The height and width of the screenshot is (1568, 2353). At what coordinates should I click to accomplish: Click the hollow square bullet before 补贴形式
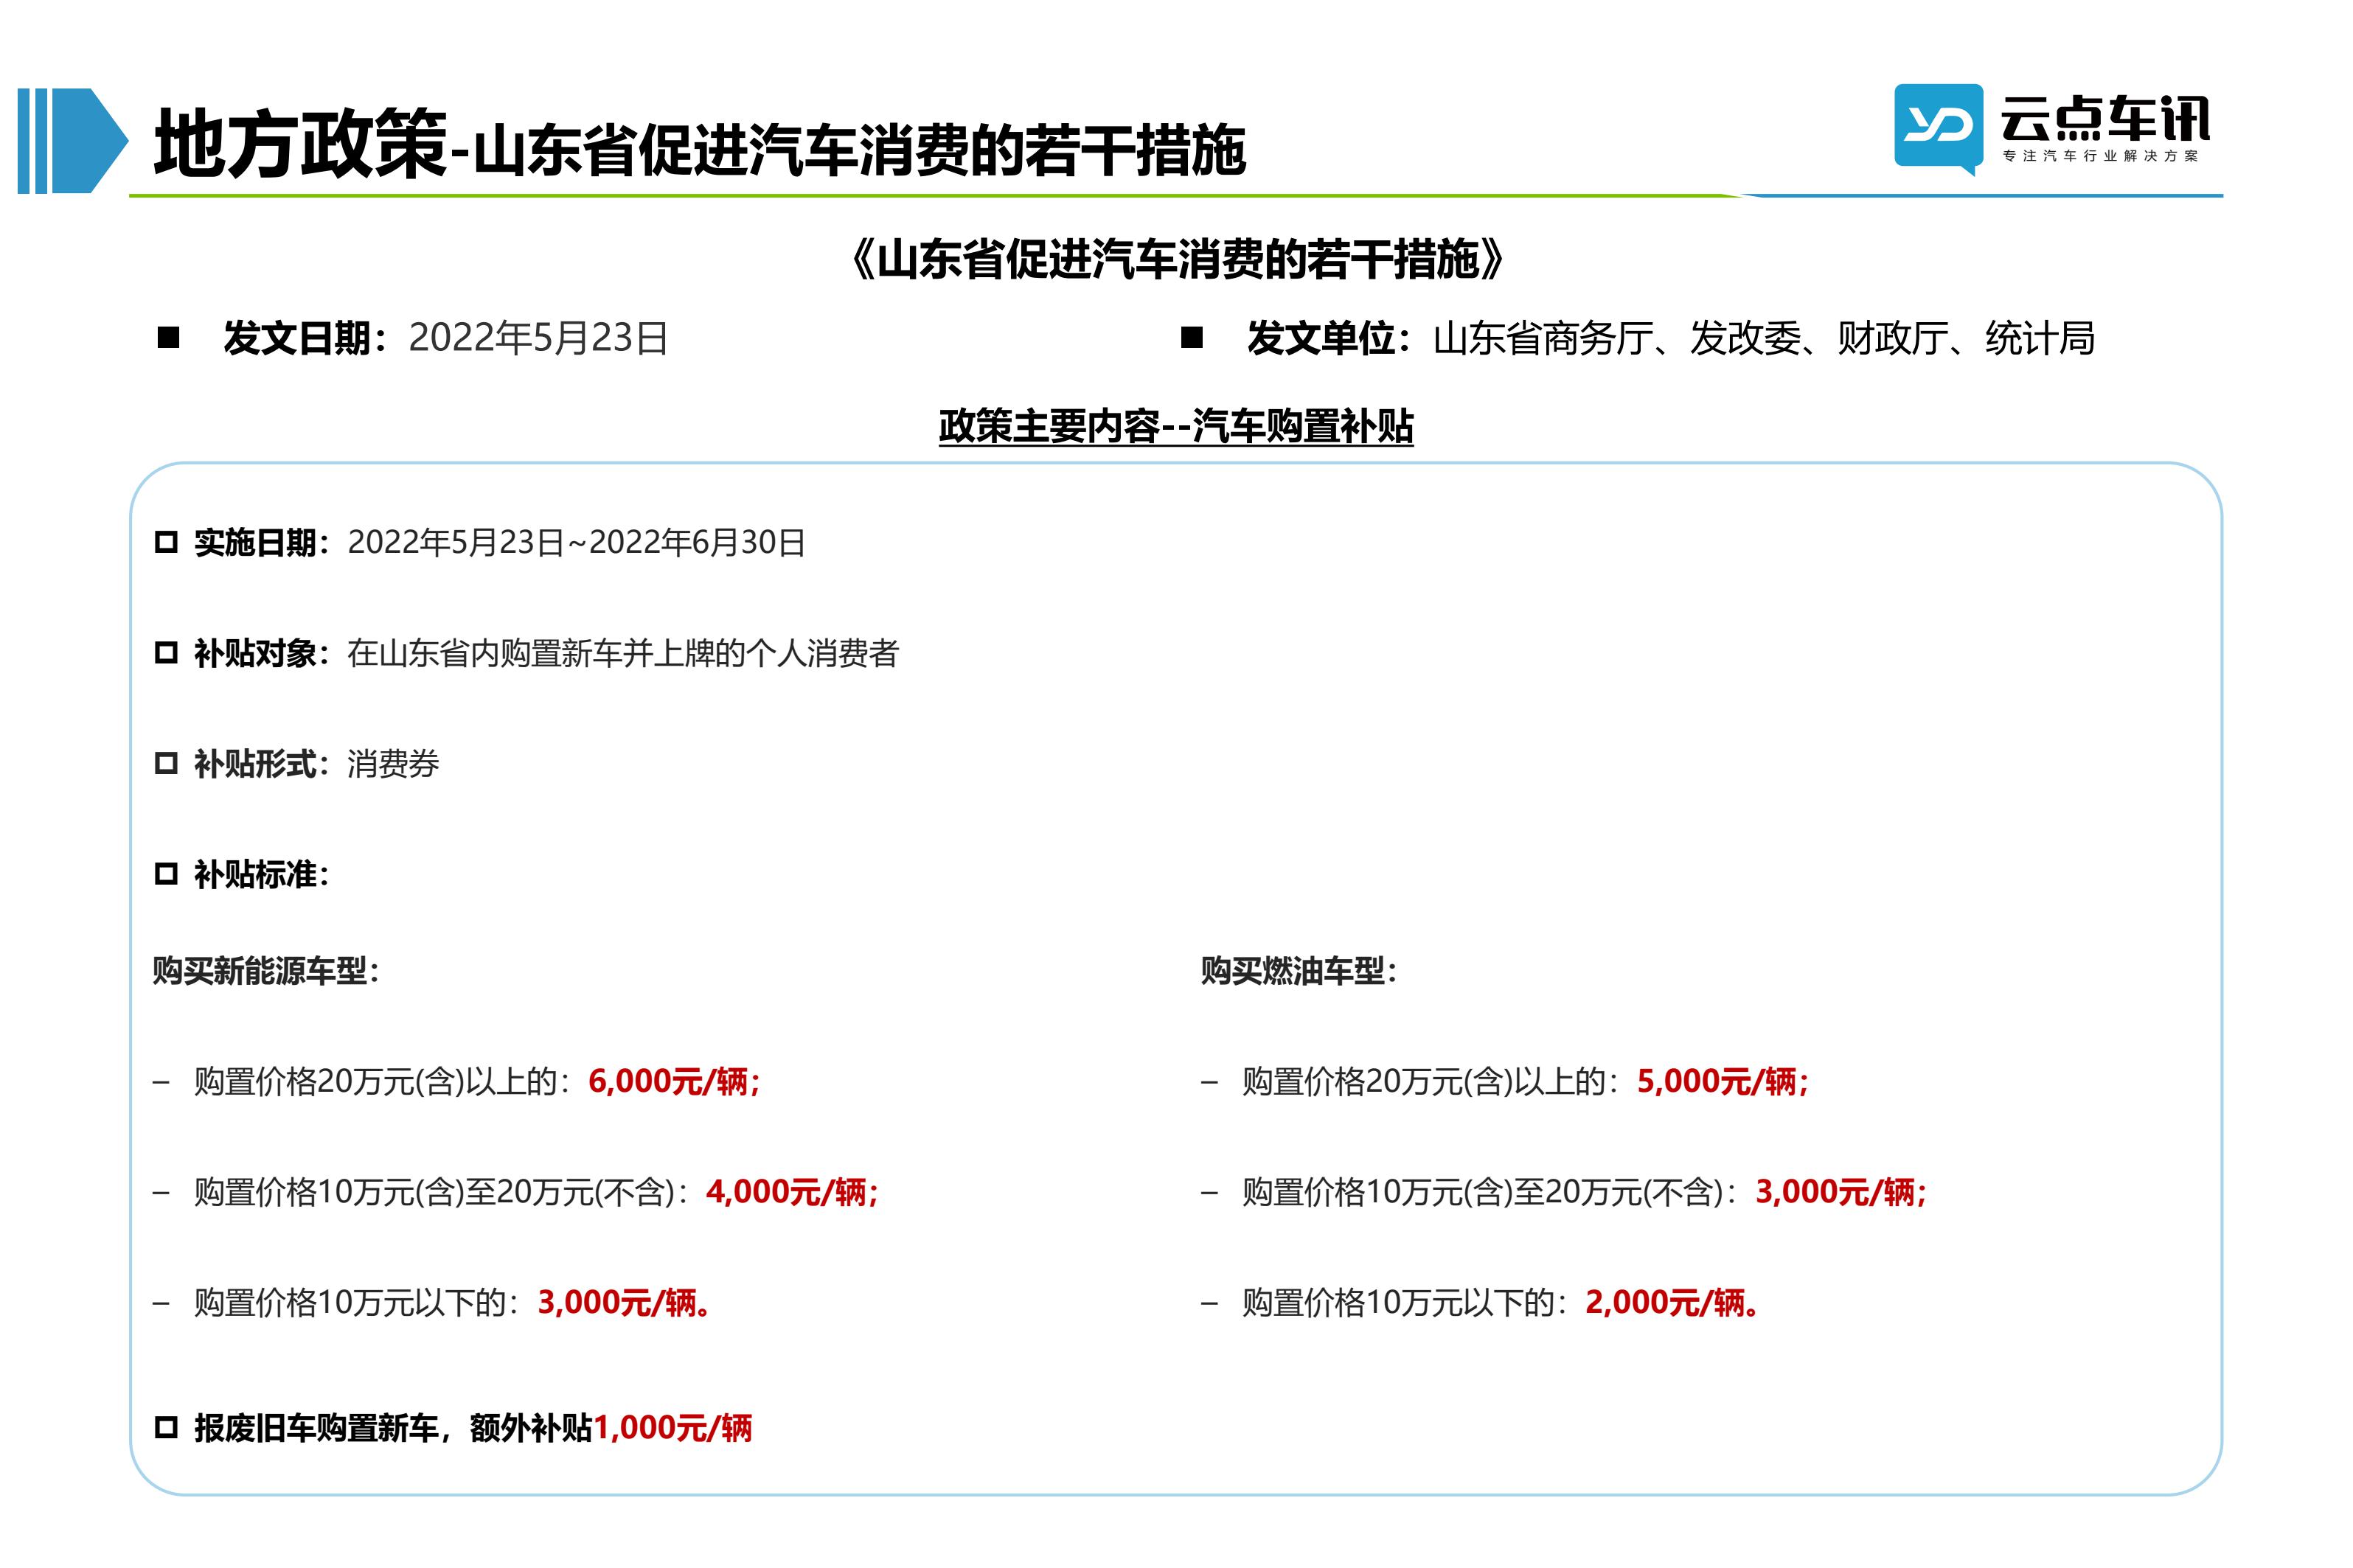coord(166,764)
